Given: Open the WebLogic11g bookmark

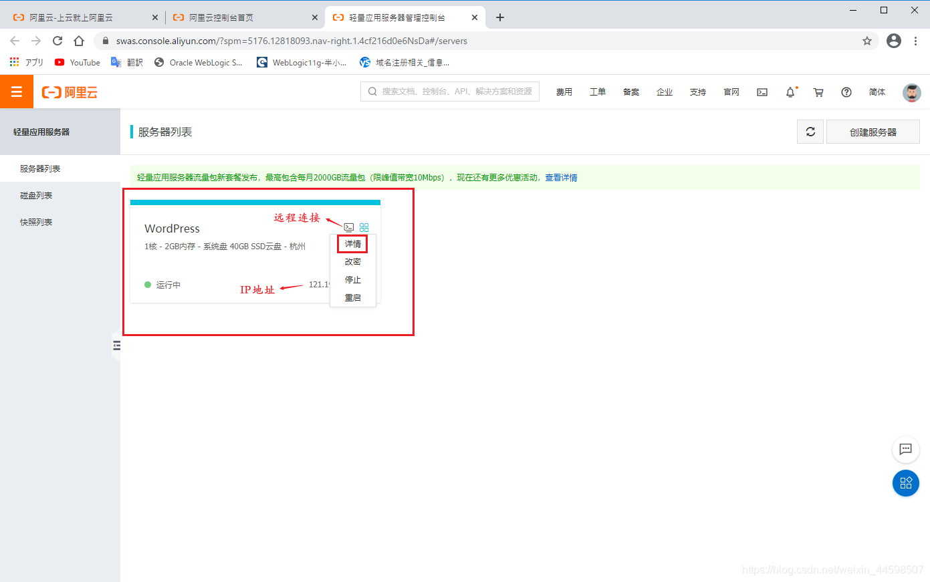Looking at the screenshot, I should pyautogui.click(x=302, y=62).
